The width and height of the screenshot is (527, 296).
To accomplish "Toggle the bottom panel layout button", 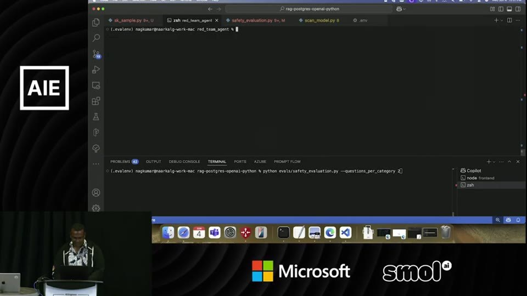I will (x=509, y=9).
